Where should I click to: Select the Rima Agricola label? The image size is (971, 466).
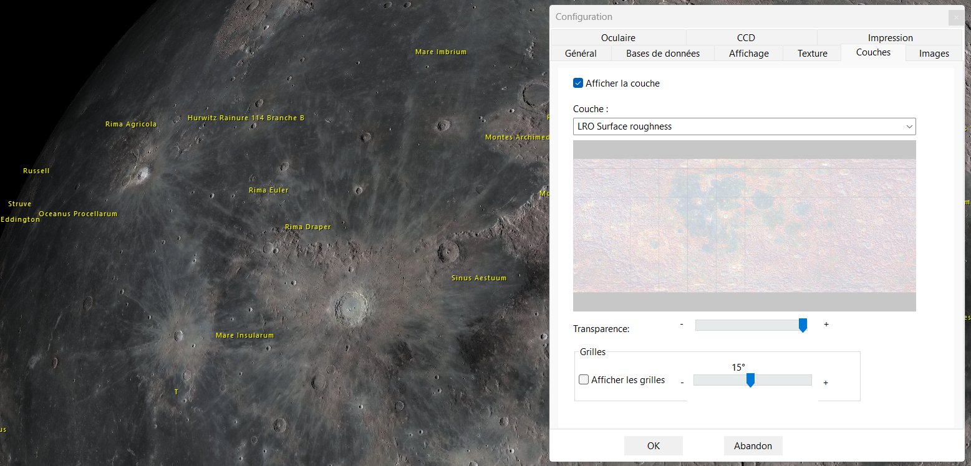coord(131,125)
